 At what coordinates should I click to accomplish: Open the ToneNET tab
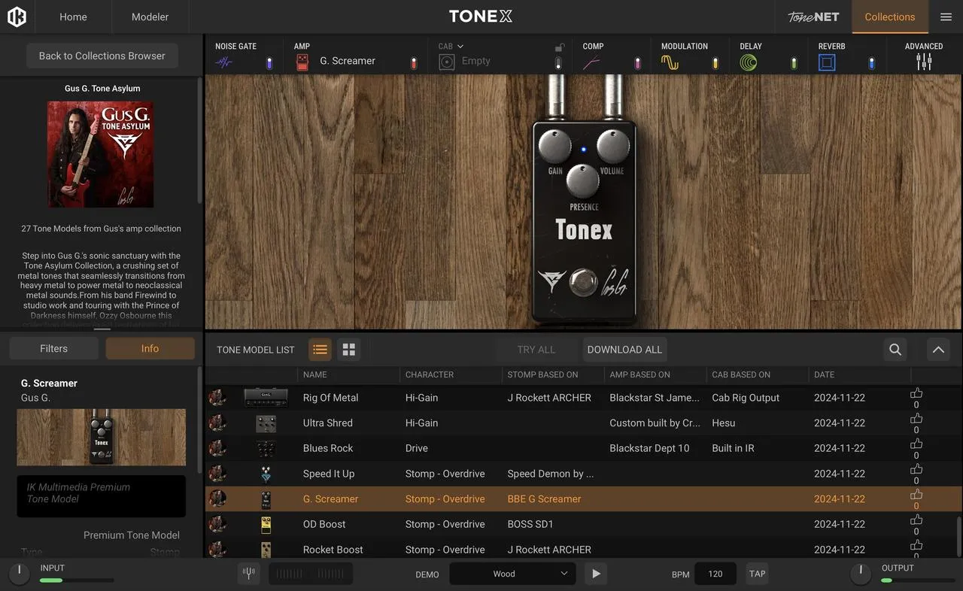(813, 17)
